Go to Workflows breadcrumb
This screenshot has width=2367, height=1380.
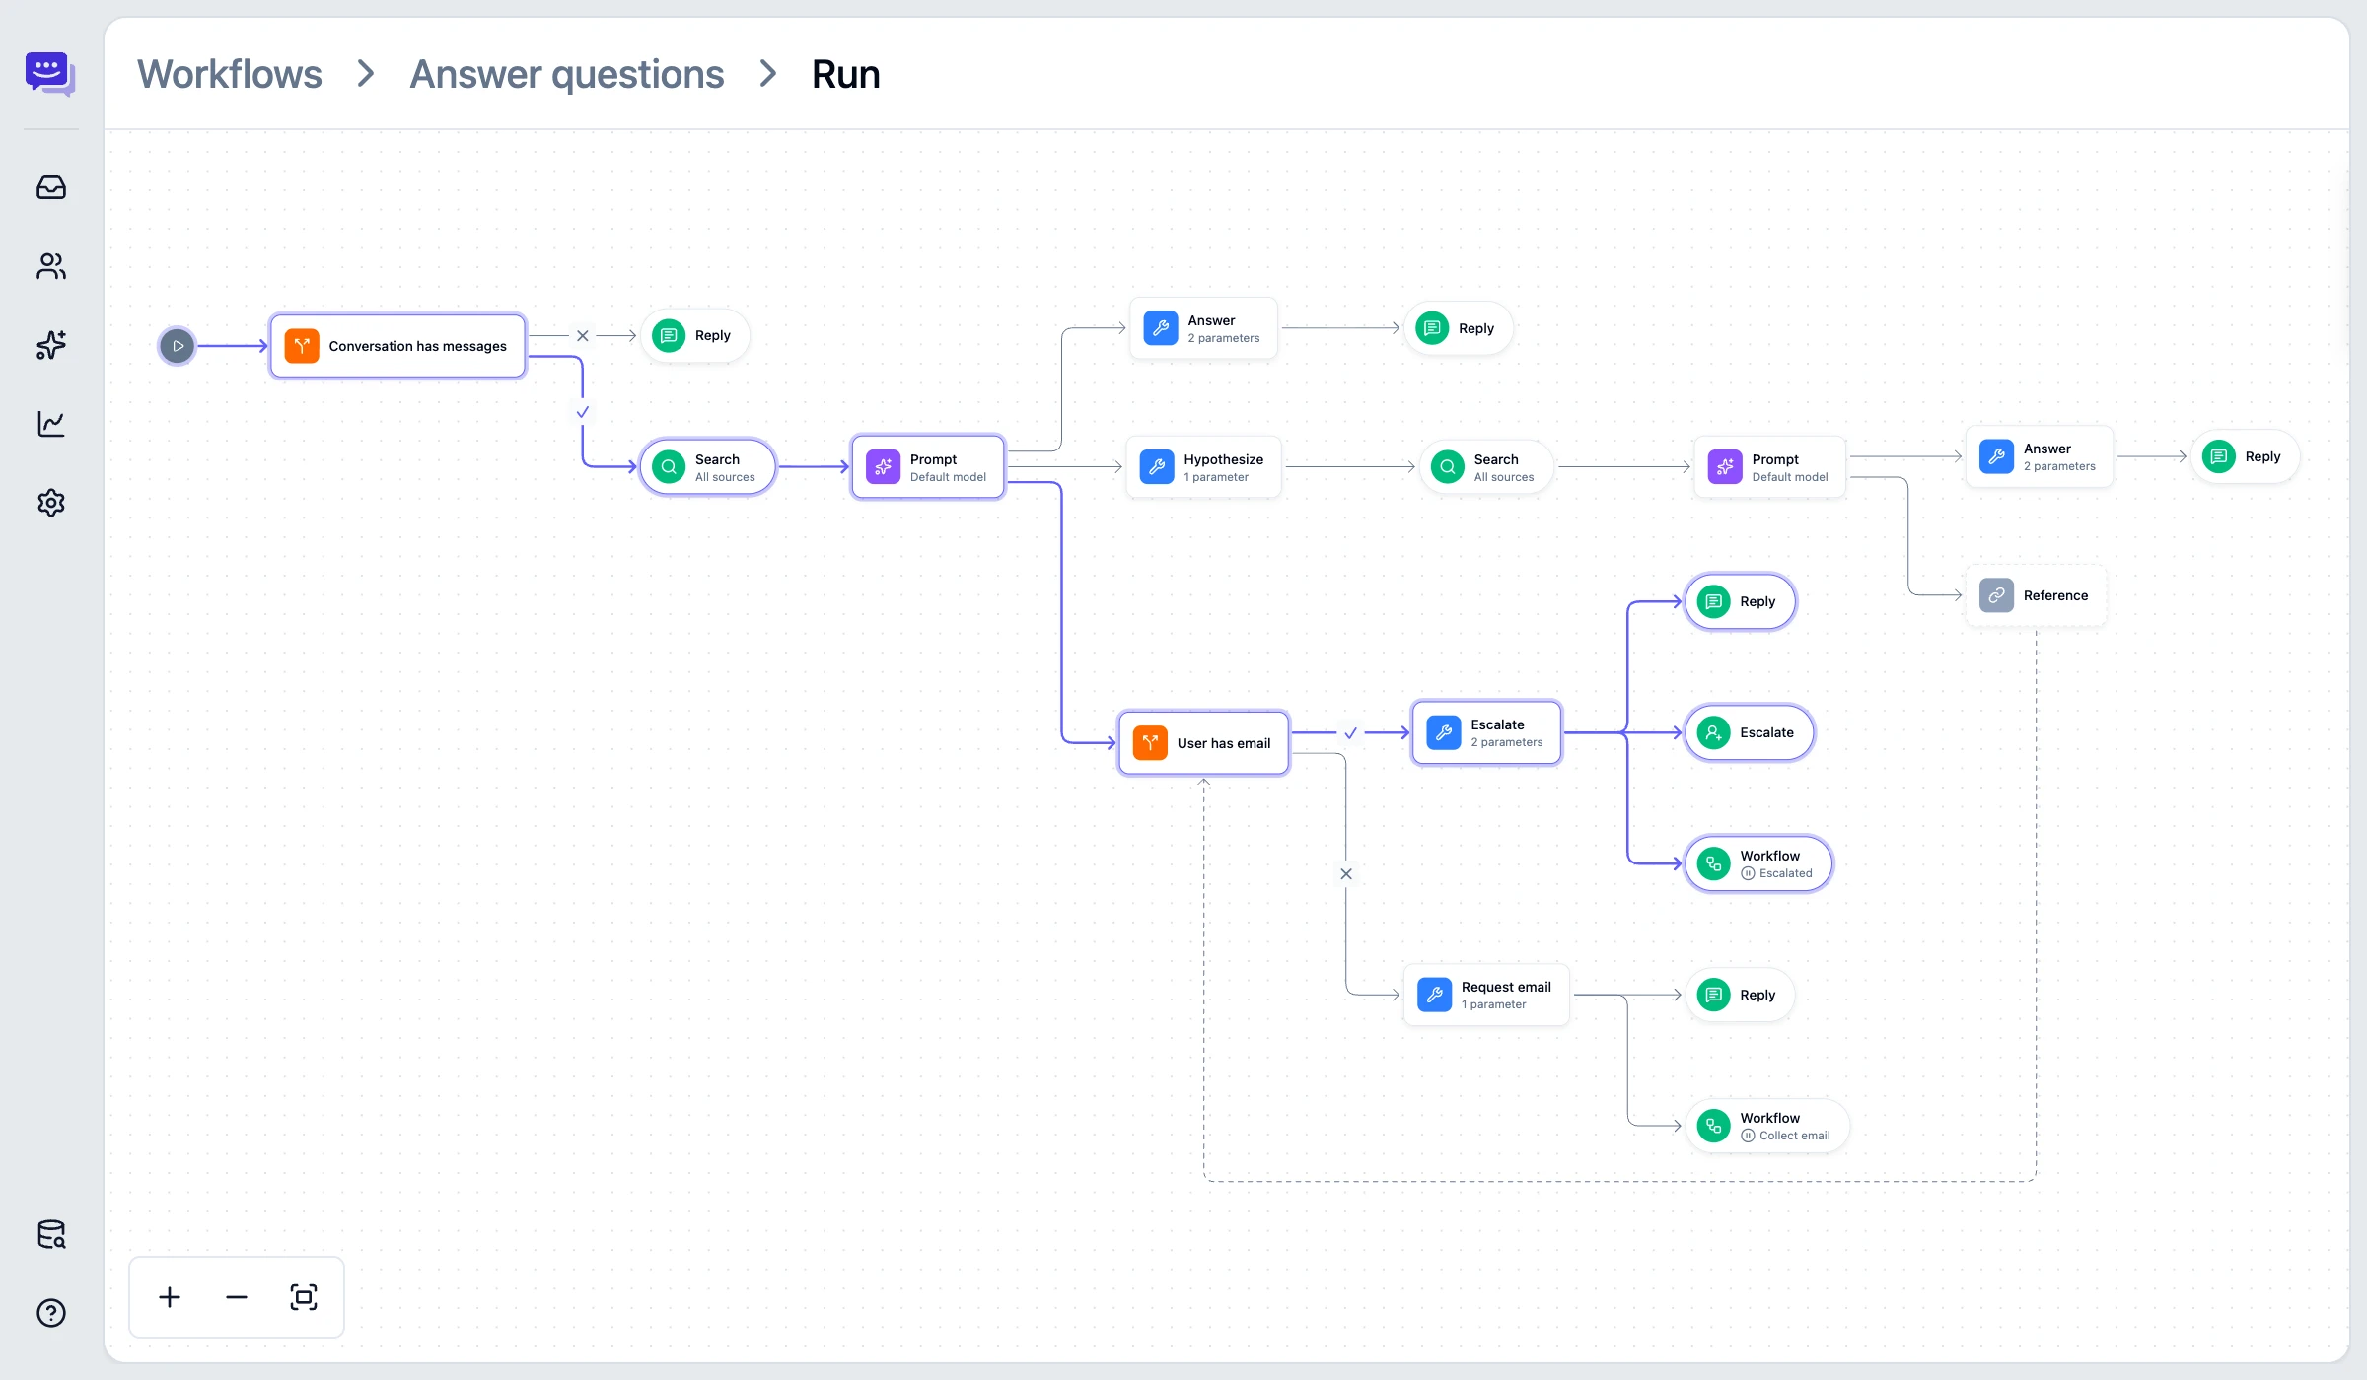point(230,74)
